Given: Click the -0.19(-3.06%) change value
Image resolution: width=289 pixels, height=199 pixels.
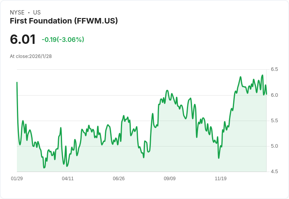Looking at the screenshot, I should click(63, 40).
